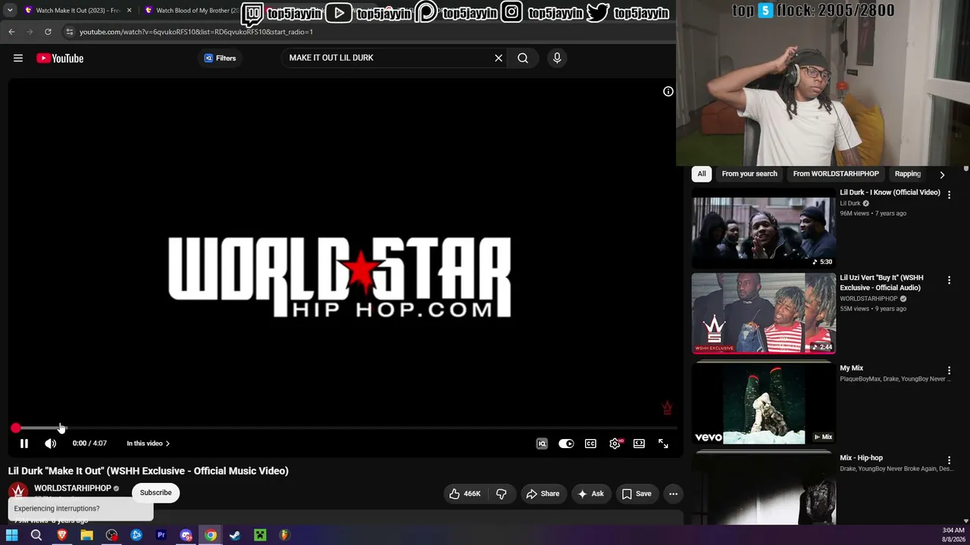The width and height of the screenshot is (970, 545).
Task: Enter fullscreen mode
Action: tap(663, 444)
